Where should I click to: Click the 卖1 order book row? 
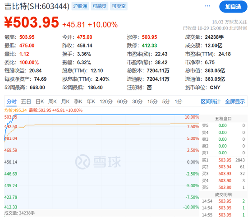[x=223, y=153]
